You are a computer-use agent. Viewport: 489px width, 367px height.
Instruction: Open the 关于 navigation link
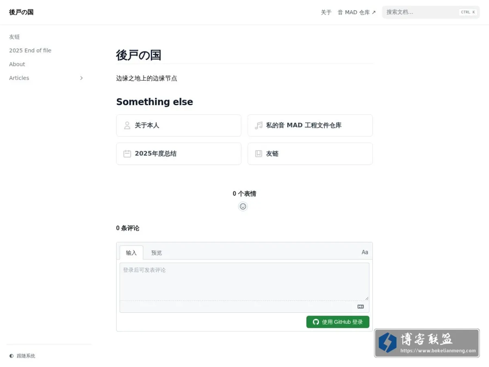tap(326, 12)
